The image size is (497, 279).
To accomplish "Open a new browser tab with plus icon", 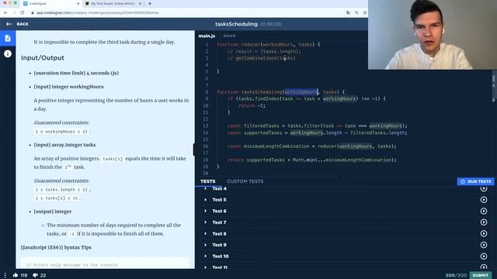I will coord(150,3).
